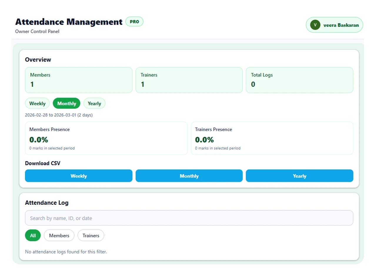Switch Overview period to Yearly
The height and width of the screenshot is (275, 374).
coord(94,103)
